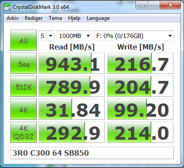Viewport: 184px width, 168px height.
Task: Start the 512K random test
Action: point(23,86)
